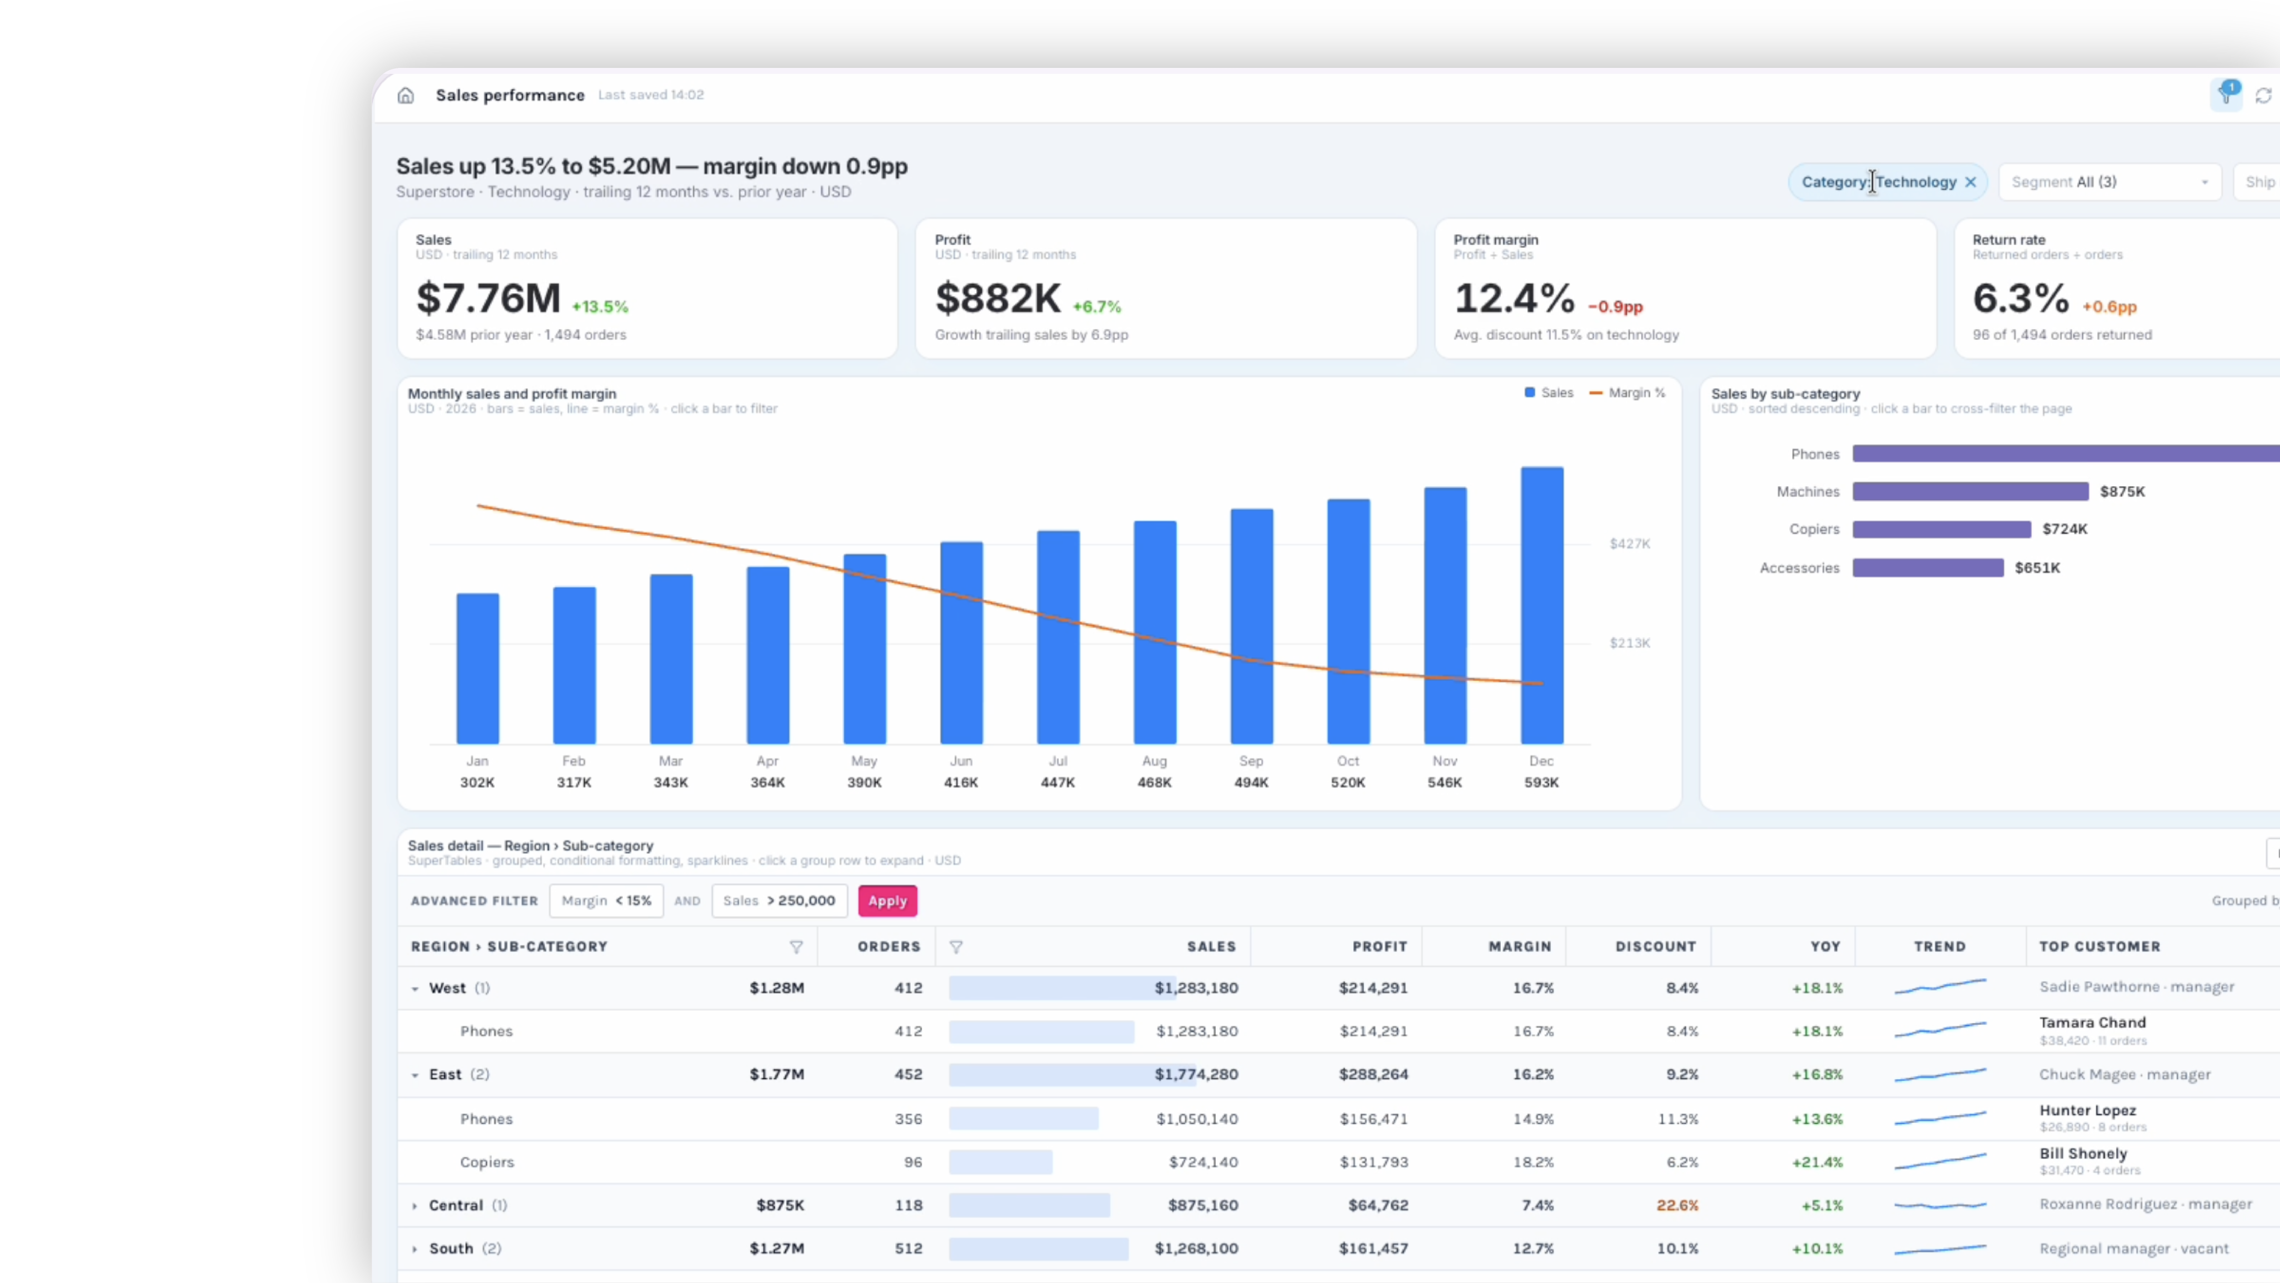Sort by the PROFIT column header
The image size is (2280, 1283).
[1379, 947]
